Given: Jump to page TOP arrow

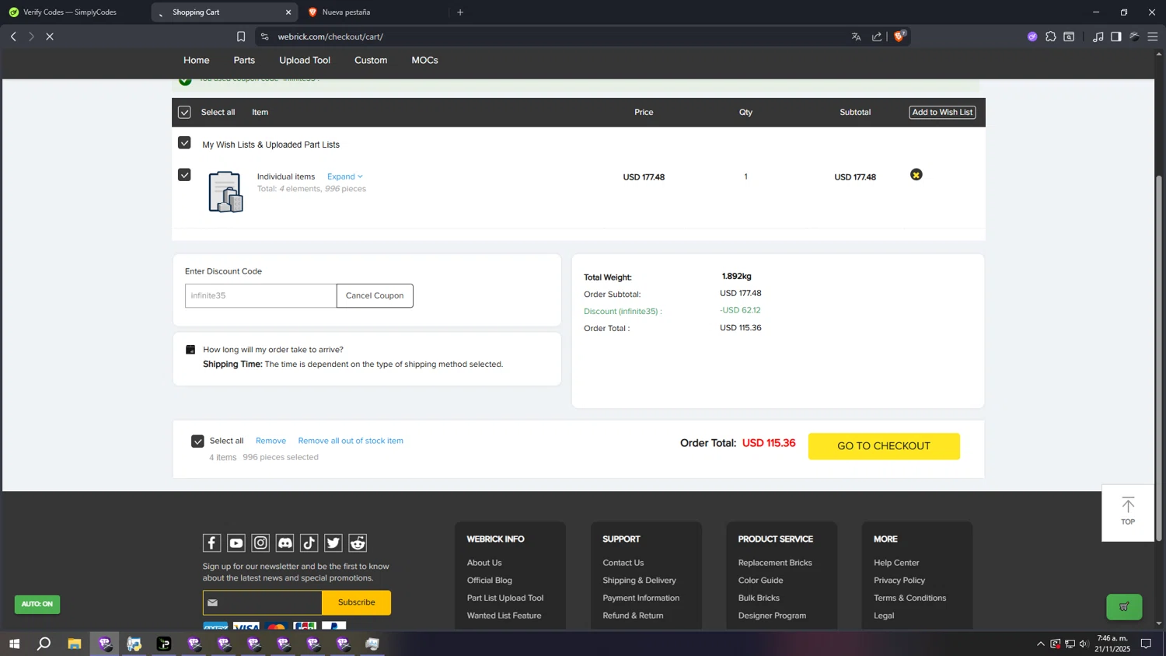Looking at the screenshot, I should (1128, 512).
